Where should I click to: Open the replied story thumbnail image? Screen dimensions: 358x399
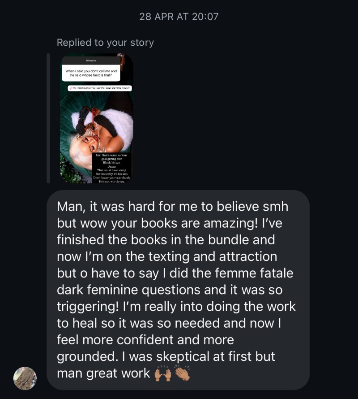click(x=97, y=118)
